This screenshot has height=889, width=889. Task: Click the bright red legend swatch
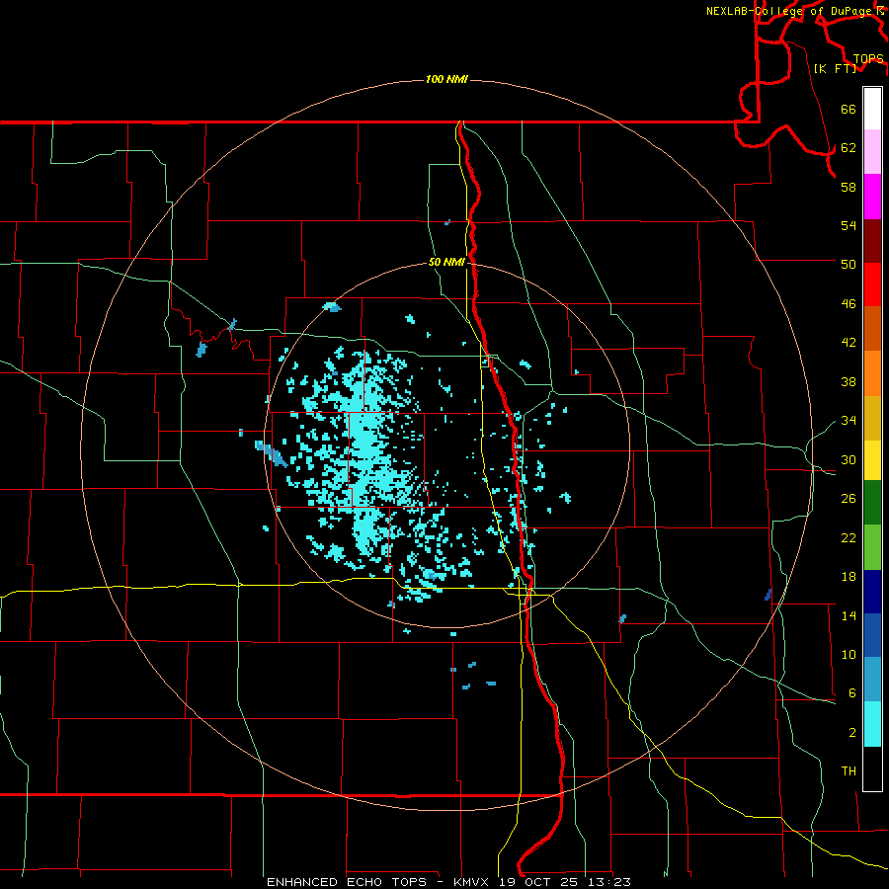pos(872,284)
